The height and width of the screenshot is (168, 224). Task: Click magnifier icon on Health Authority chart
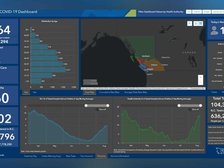coord(190,109)
